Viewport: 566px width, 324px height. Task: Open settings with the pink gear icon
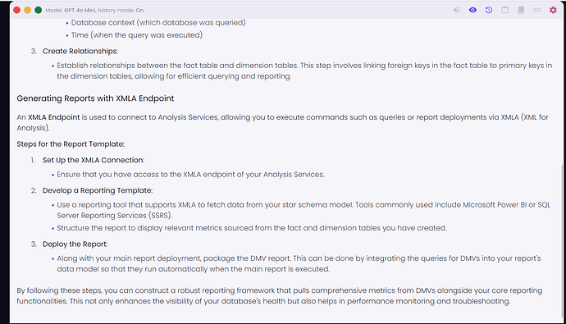click(x=553, y=10)
